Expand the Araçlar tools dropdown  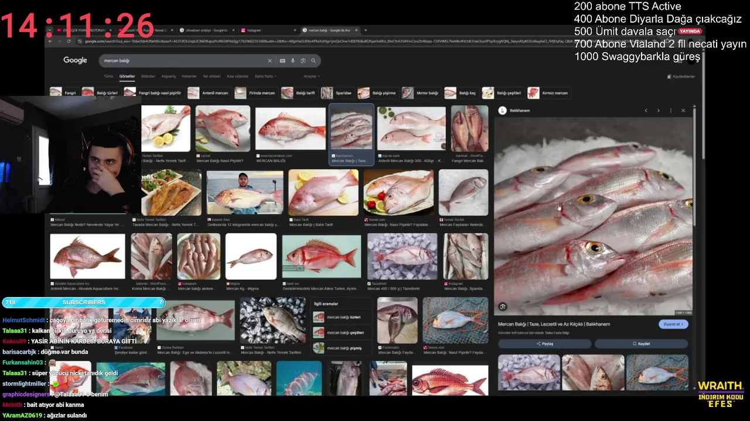click(x=311, y=77)
